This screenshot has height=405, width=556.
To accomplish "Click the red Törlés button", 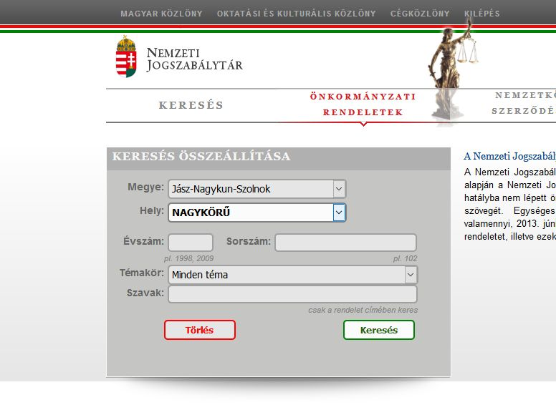I will (200, 330).
